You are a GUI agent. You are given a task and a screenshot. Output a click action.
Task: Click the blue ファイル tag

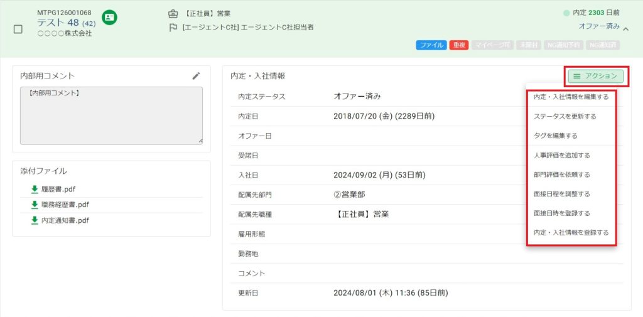coord(431,45)
